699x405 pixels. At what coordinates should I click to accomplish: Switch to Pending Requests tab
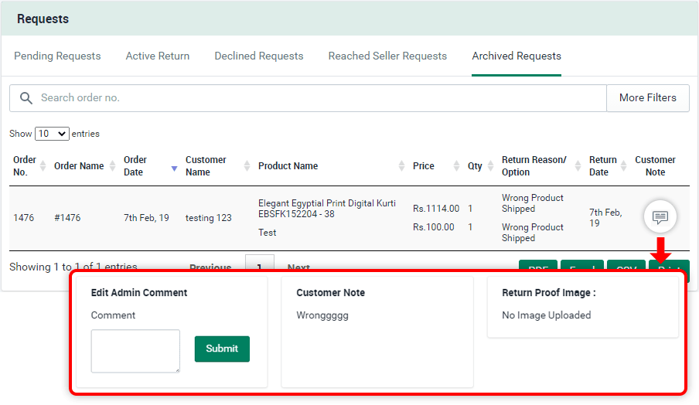(x=57, y=56)
